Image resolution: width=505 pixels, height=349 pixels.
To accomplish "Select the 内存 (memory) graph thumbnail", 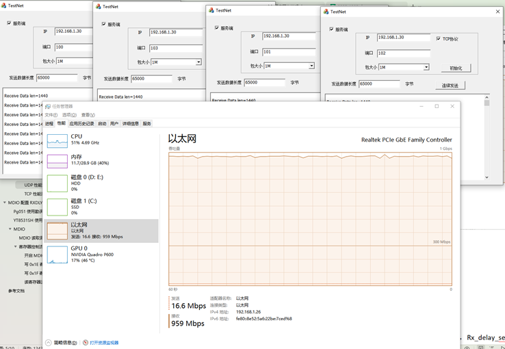I will click(57, 161).
